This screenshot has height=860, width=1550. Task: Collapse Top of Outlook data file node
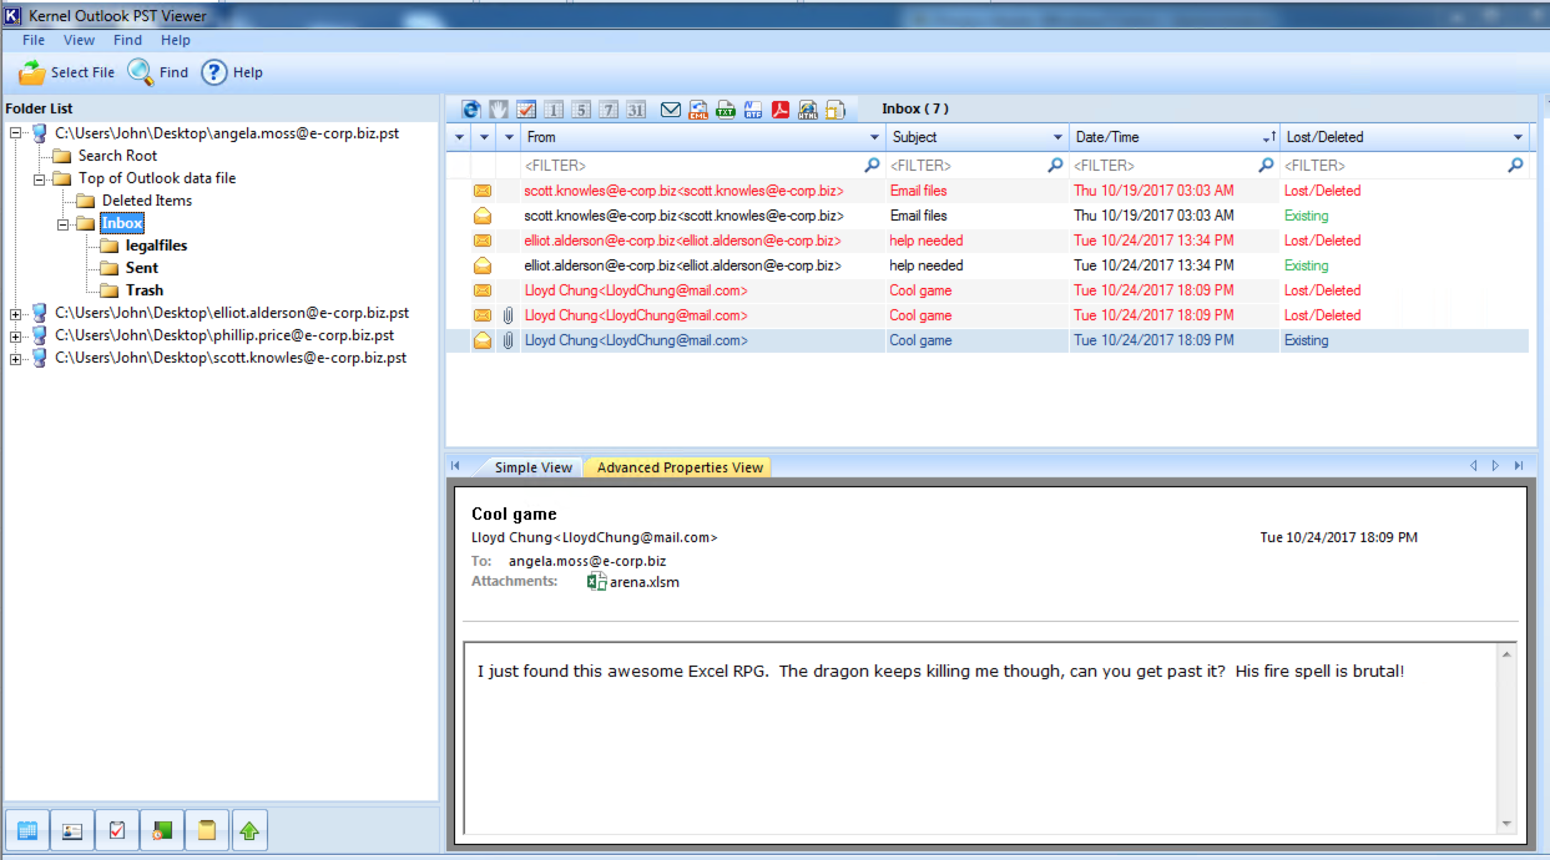coord(39,179)
